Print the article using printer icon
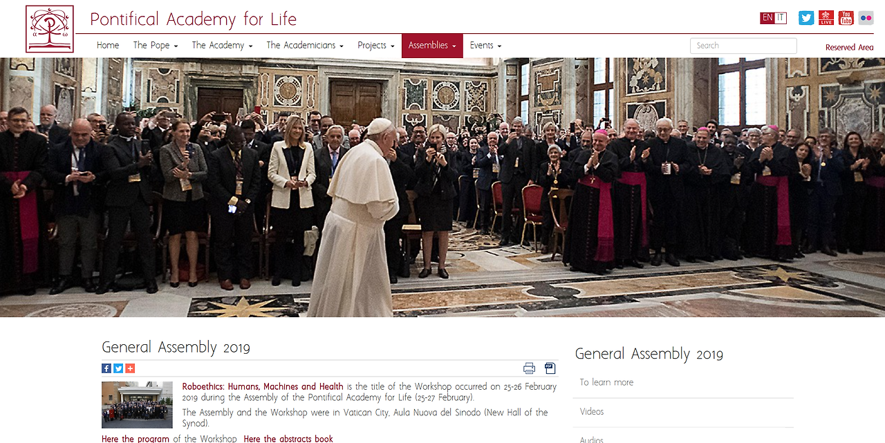The height and width of the screenshot is (443, 885). [530, 368]
